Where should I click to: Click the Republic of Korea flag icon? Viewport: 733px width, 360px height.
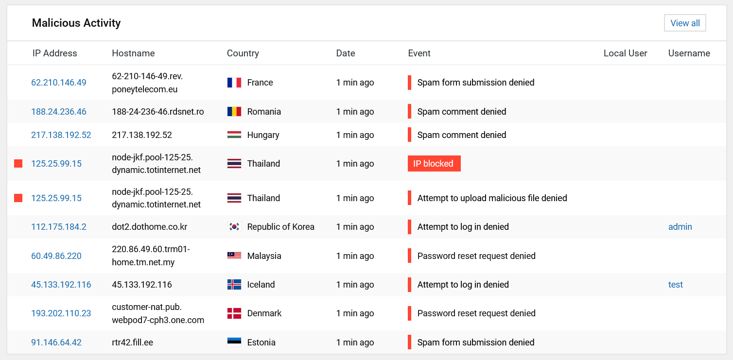tap(234, 227)
